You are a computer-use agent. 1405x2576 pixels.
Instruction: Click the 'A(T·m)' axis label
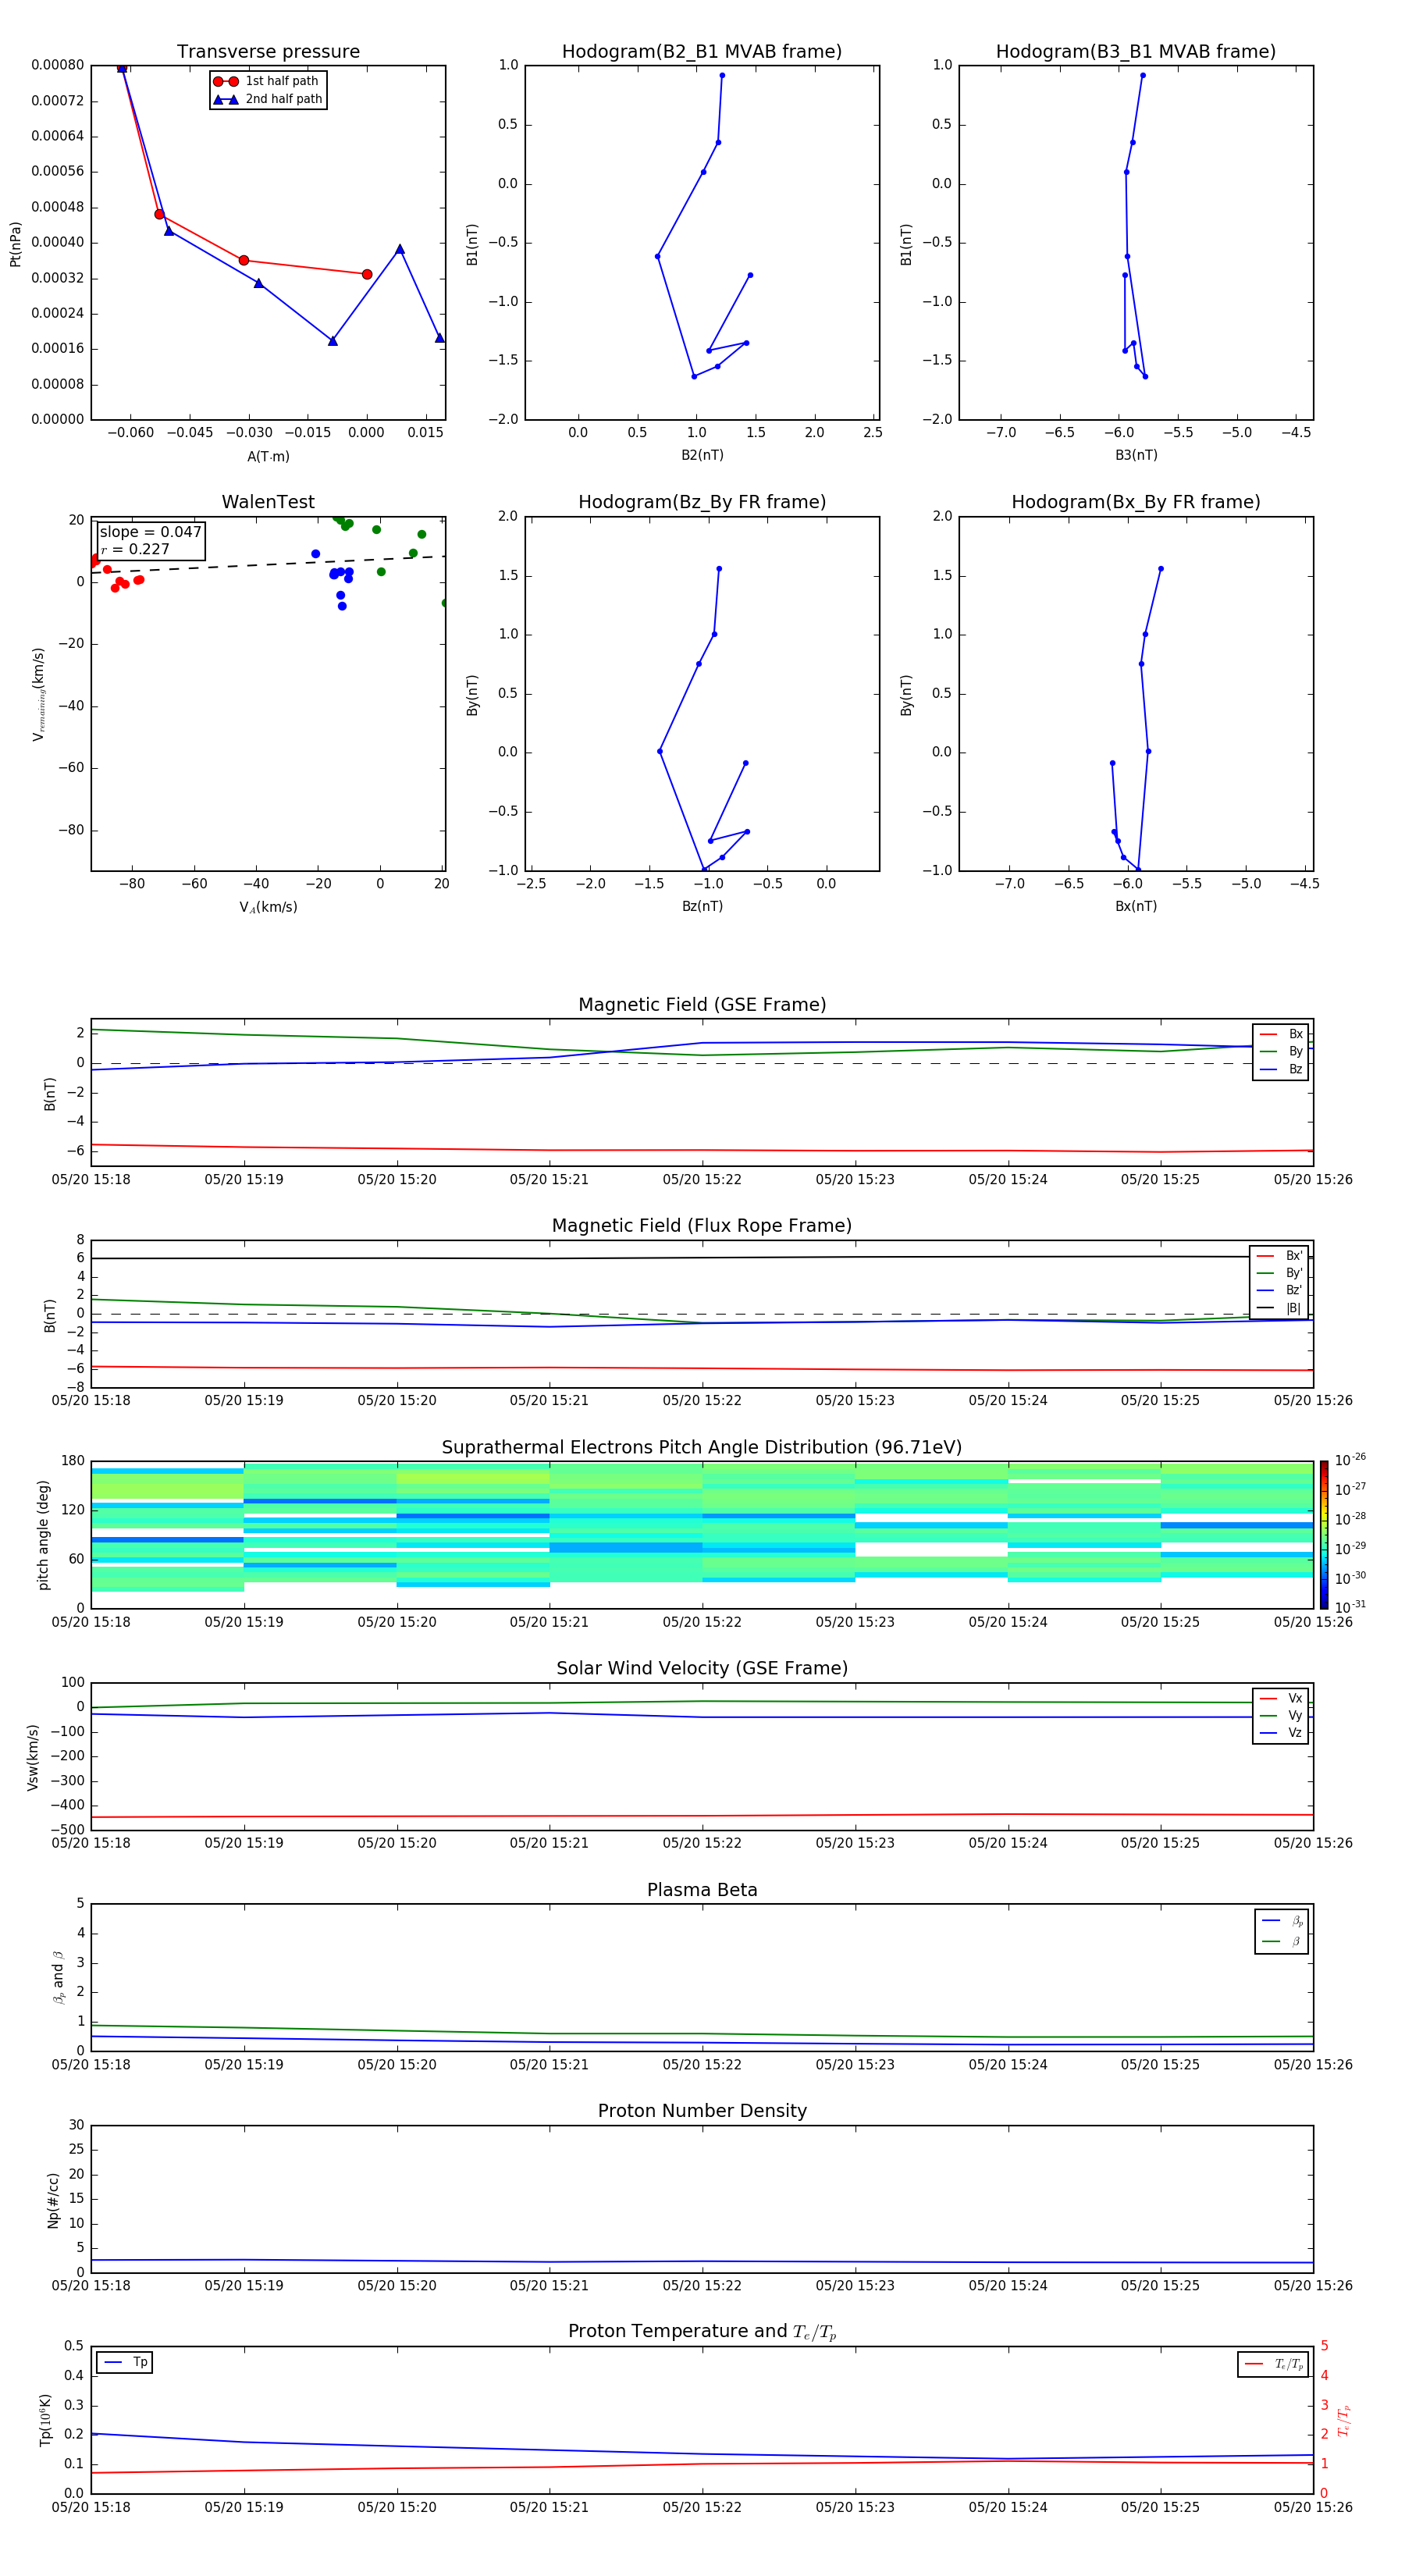pos(268,457)
